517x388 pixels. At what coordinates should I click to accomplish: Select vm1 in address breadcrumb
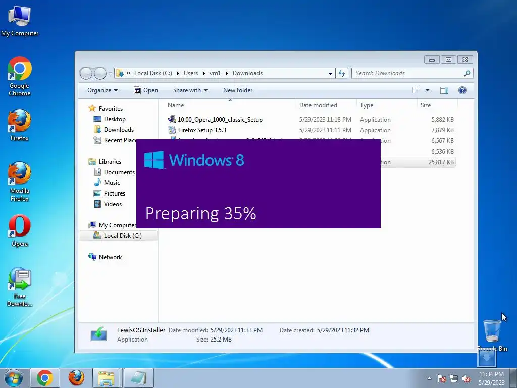pos(215,73)
